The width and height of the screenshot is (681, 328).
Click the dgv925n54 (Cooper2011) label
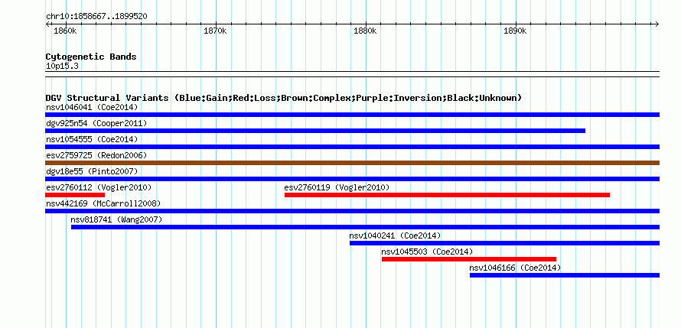coord(96,123)
